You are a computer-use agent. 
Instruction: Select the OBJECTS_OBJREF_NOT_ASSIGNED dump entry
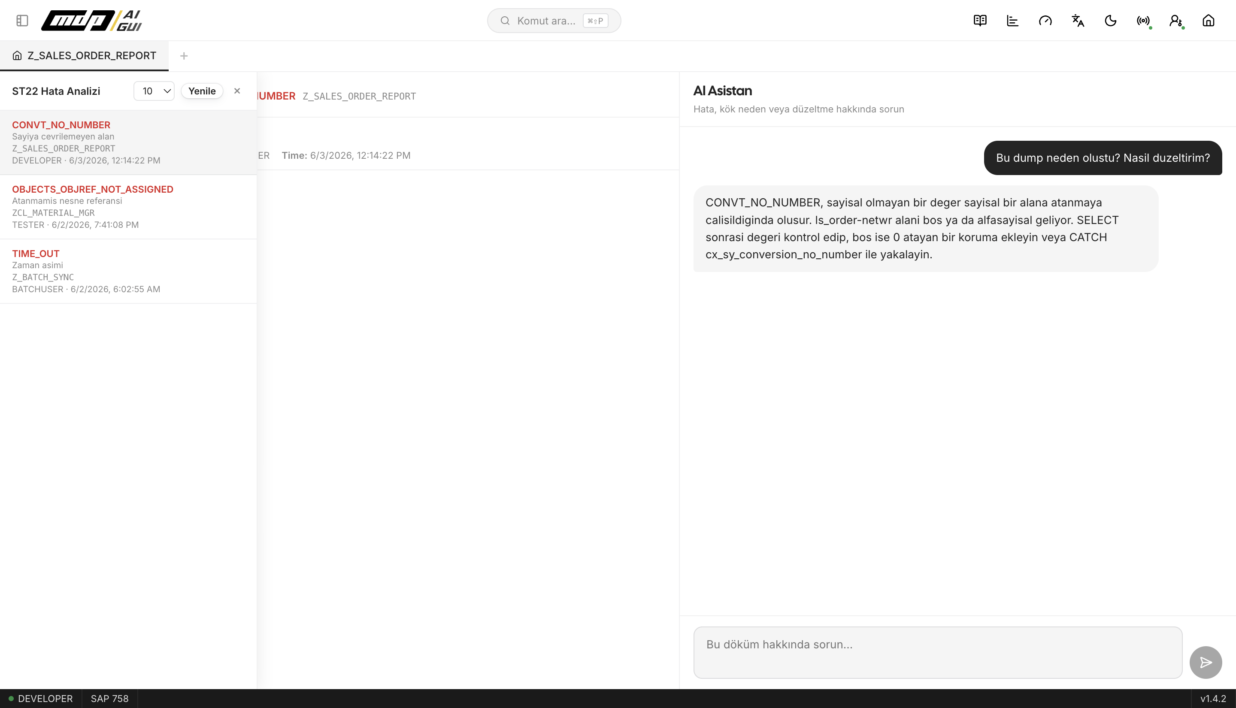pyautogui.click(x=128, y=207)
